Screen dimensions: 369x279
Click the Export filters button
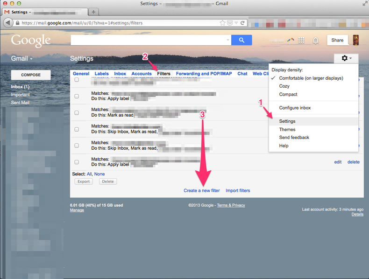pos(84,181)
